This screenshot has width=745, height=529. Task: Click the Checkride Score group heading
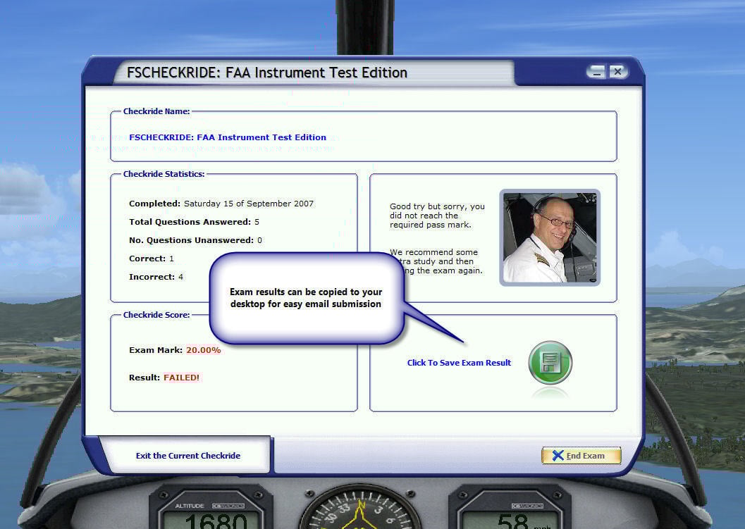click(156, 315)
